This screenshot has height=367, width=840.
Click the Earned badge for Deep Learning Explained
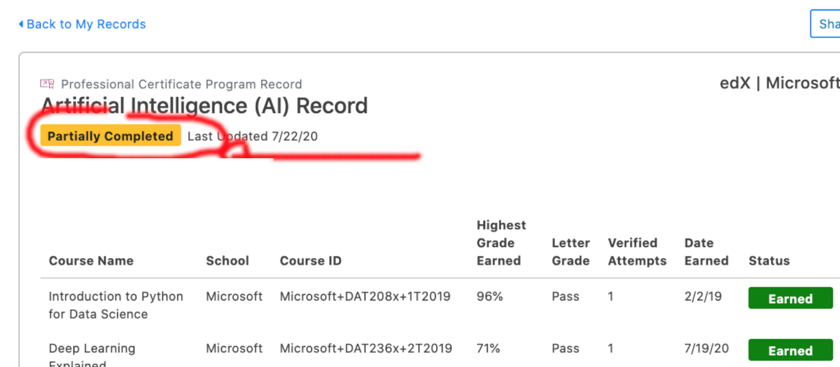click(791, 350)
